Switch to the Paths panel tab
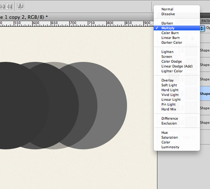This screenshot has width=210, height=189. coord(206,21)
